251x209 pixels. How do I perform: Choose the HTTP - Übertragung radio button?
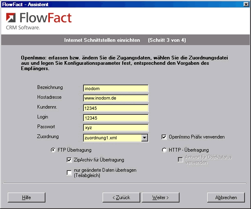point(164,150)
